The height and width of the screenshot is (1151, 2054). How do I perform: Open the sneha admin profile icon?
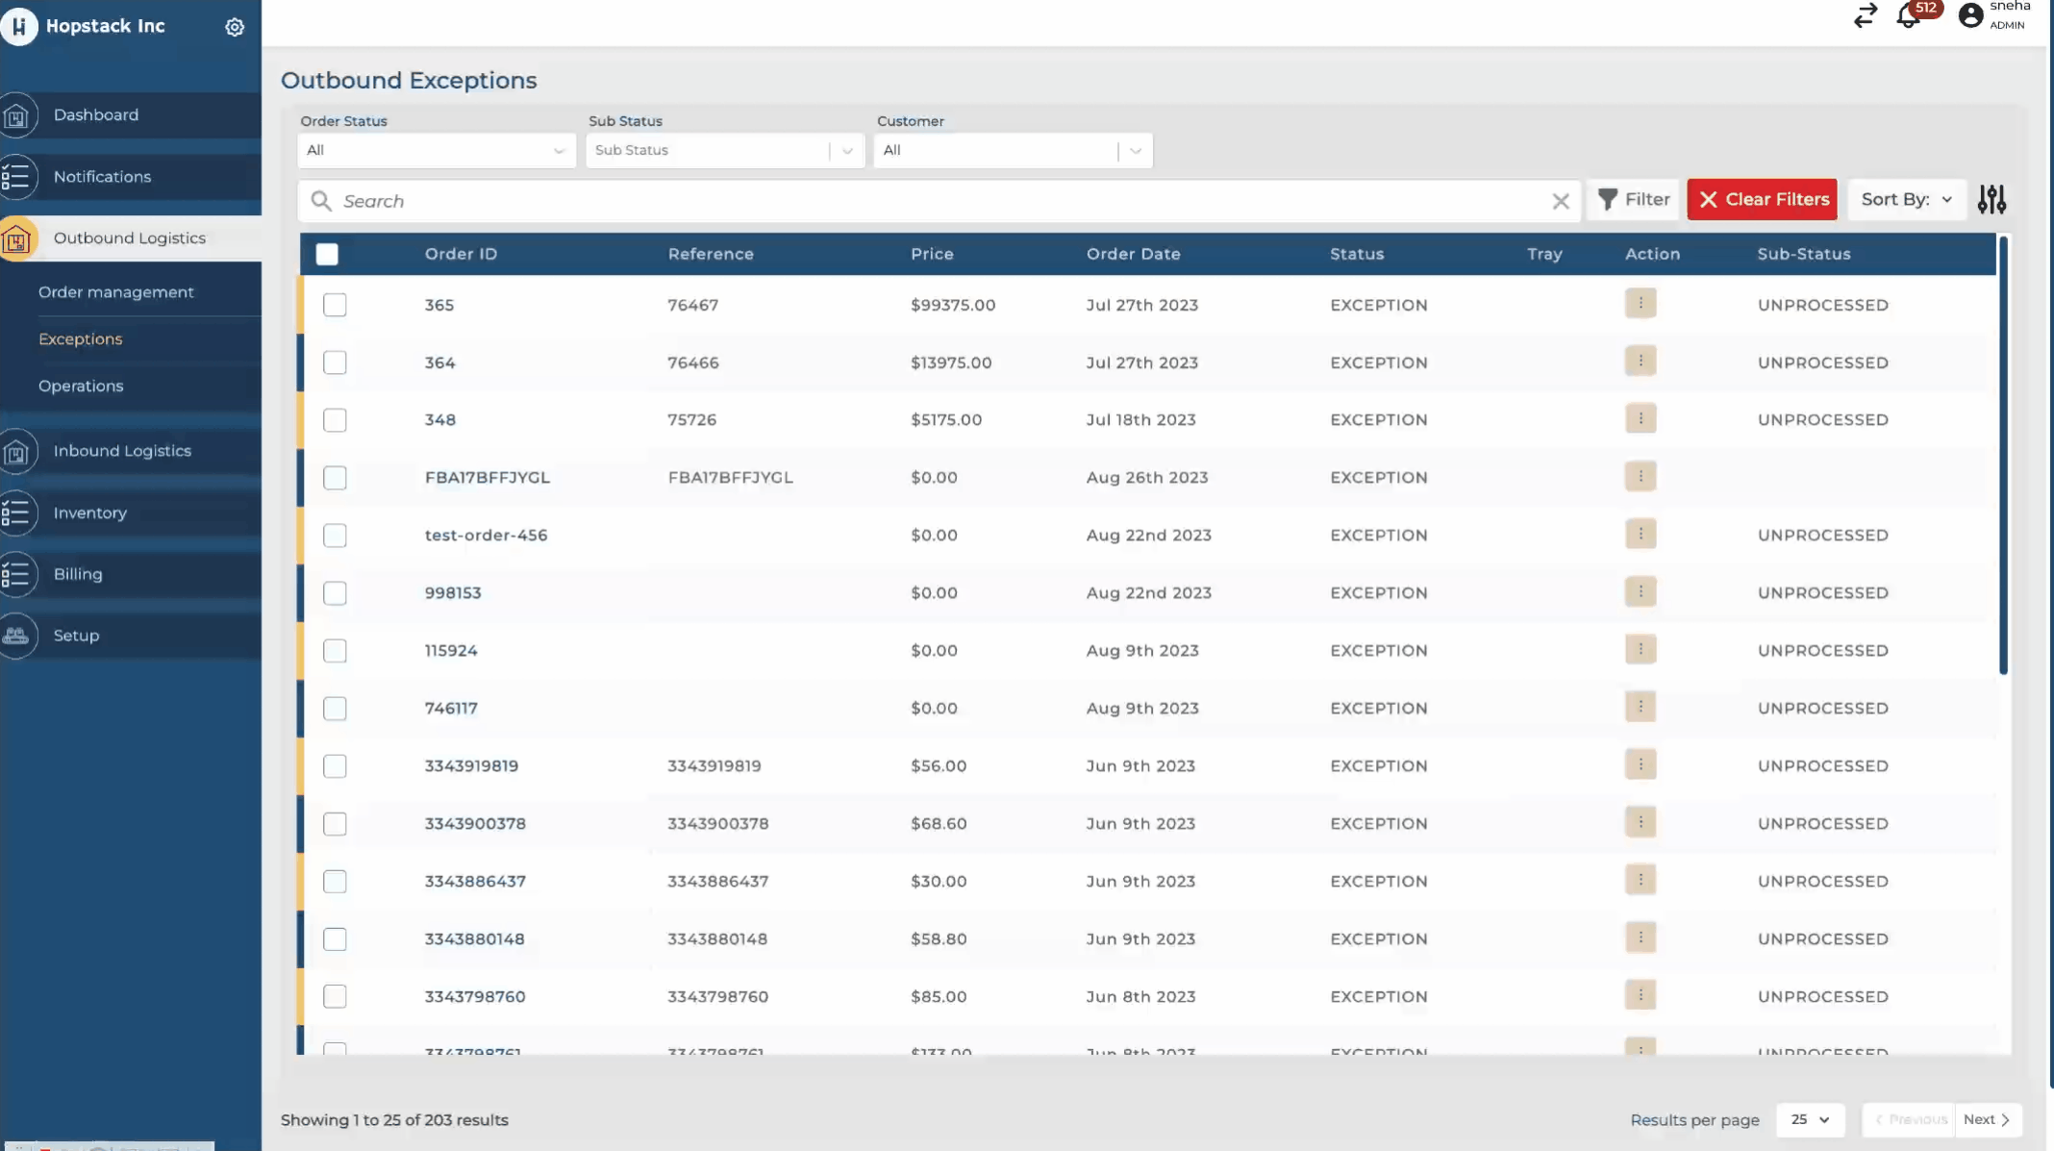(x=1970, y=16)
